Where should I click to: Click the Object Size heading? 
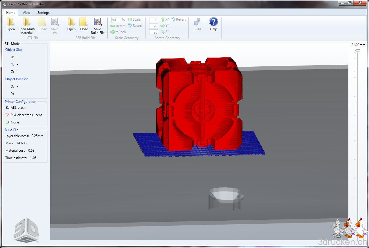[x=14, y=49]
